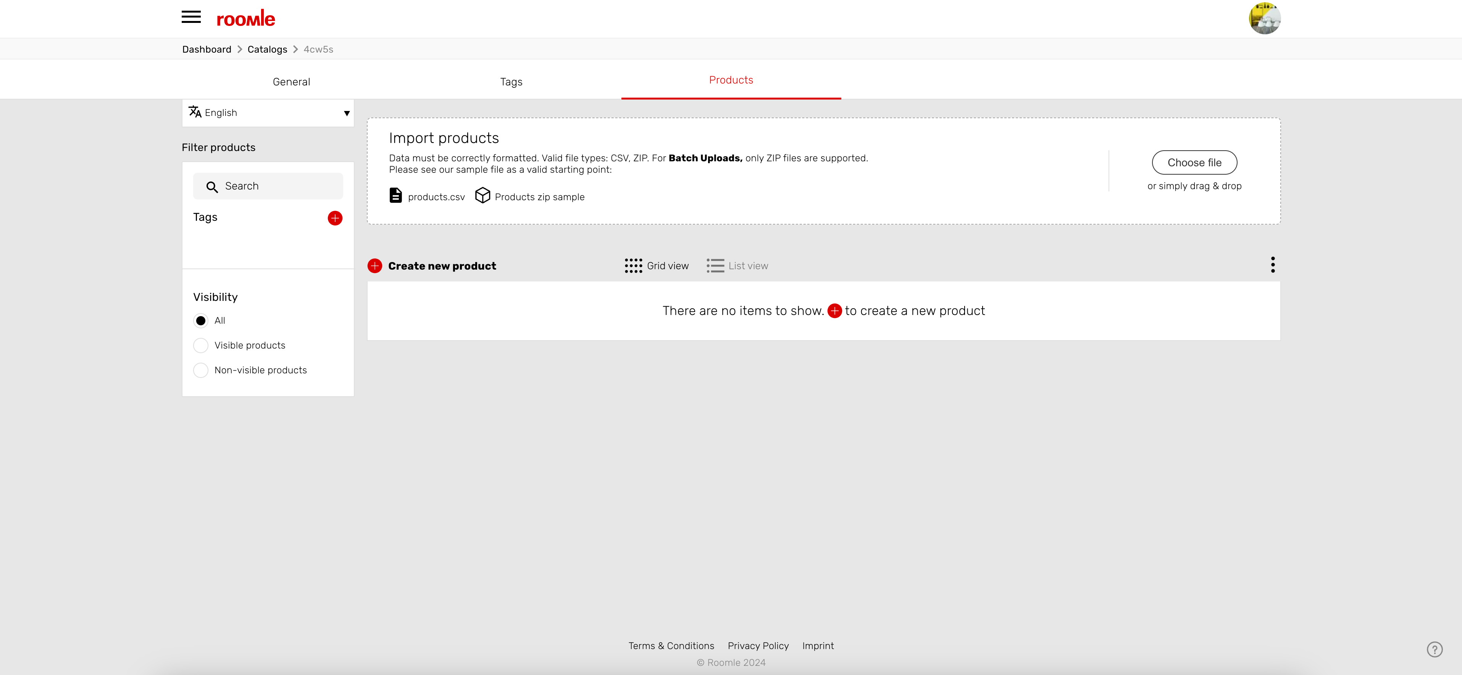
Task: Select the All visibility radio
Action: pos(201,321)
